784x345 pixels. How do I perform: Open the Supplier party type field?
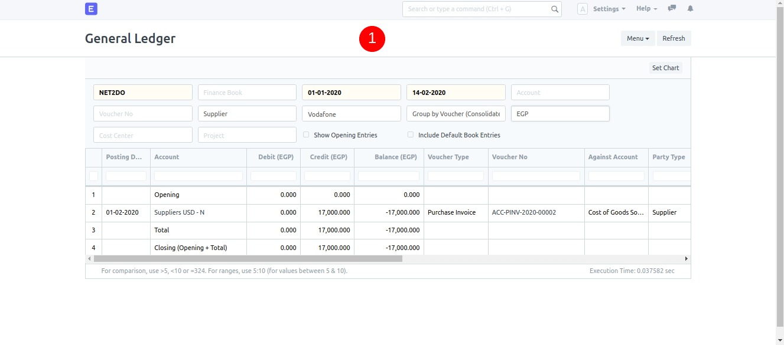pos(247,114)
